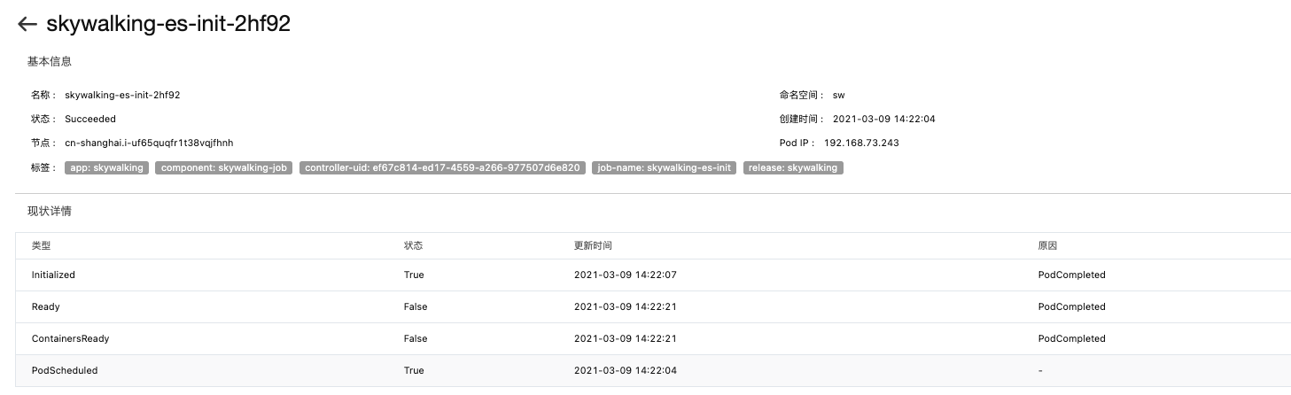The height and width of the screenshot is (395, 1291).
Task: Select the ContainersReady row type cell
Action: pos(70,338)
